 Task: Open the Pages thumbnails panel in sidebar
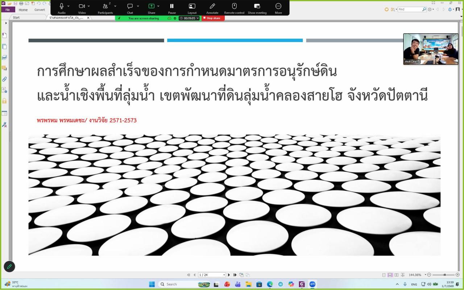pos(4,46)
